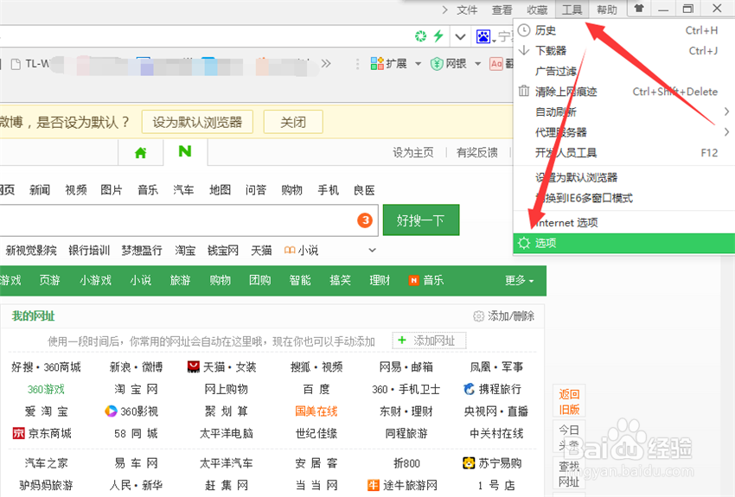This screenshot has width=735, height=497.
Task: Open 天猫·女装 link with red icon
Action: (221, 366)
